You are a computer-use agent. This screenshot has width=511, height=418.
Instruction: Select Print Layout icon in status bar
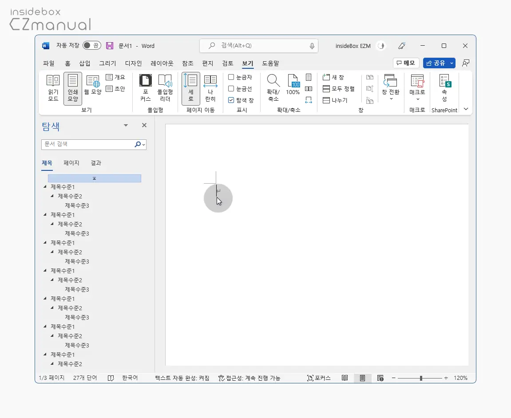point(362,378)
